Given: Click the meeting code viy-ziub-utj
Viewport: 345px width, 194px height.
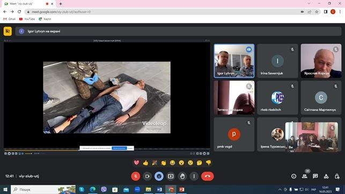Looking at the screenshot, I should tap(29, 176).
